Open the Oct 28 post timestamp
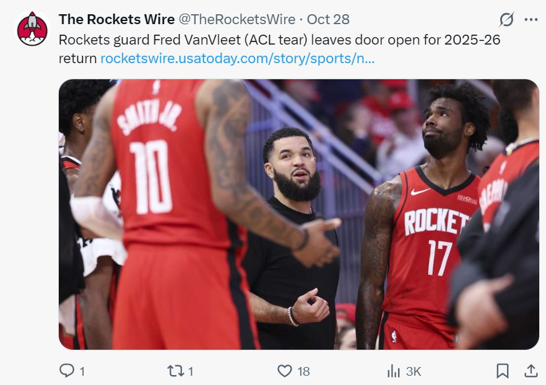The image size is (546, 385). pyautogui.click(x=328, y=19)
